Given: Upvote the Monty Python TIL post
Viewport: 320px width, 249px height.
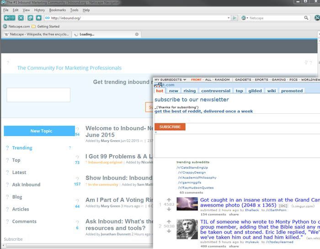Looking at the screenshot, I should (169, 222).
